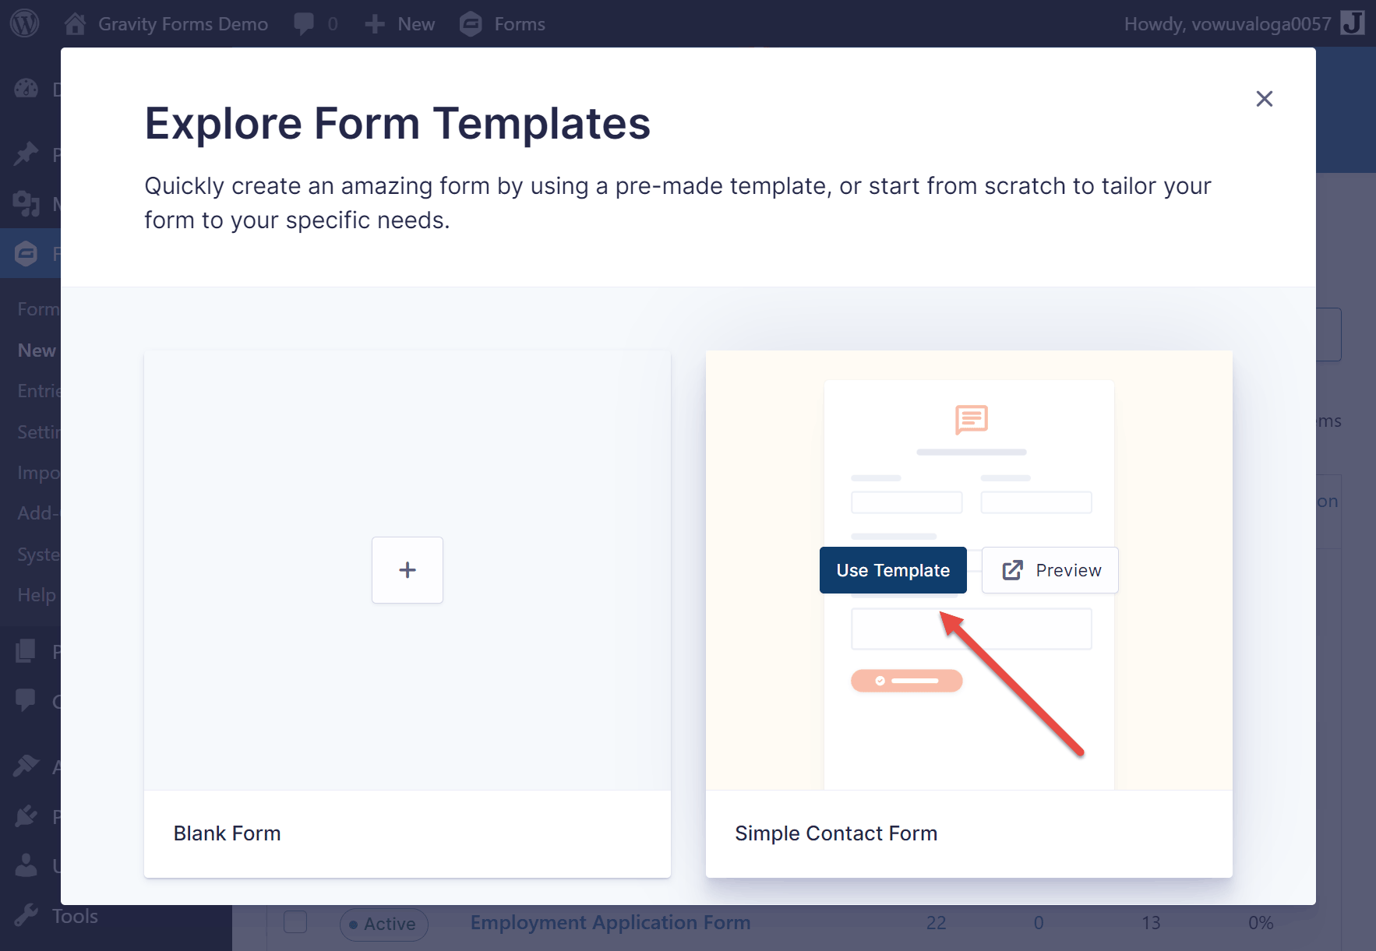
Task: Select the Simple Contact Form card label
Action: (x=836, y=833)
